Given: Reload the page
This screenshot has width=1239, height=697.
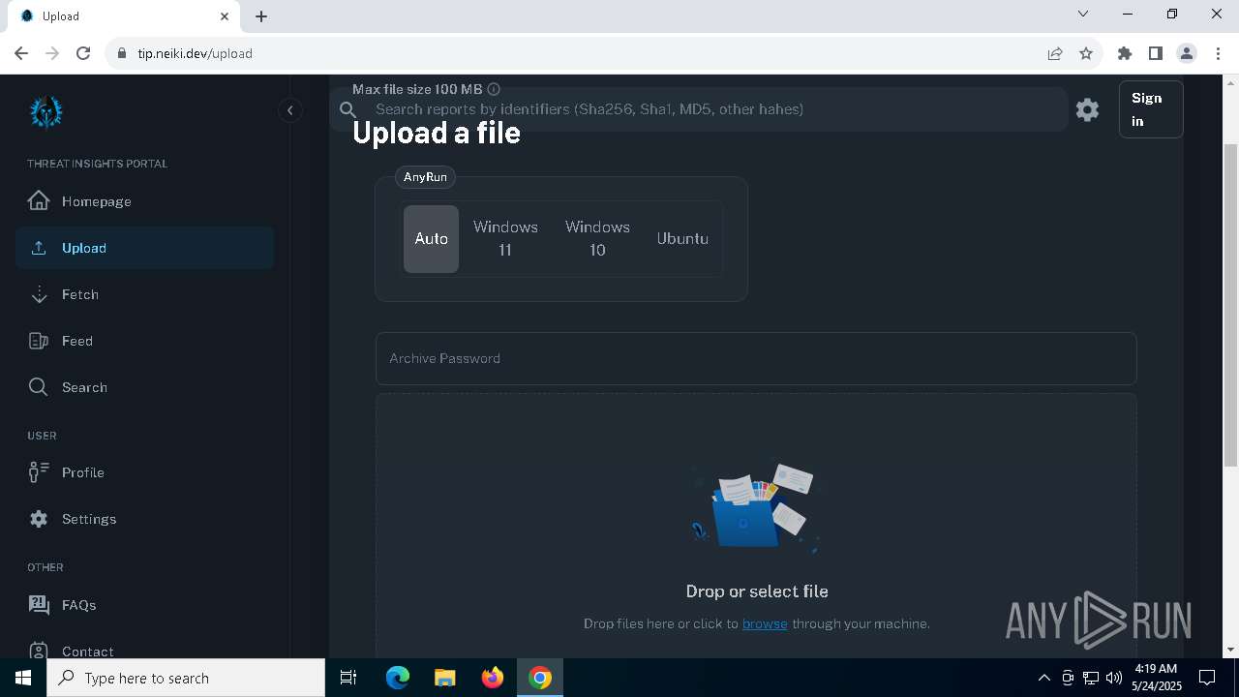Looking at the screenshot, I should click(x=83, y=53).
